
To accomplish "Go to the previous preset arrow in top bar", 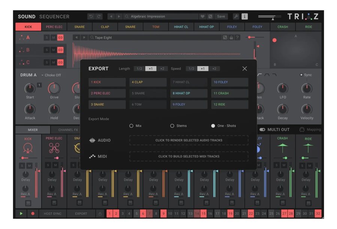I will coord(111,17).
